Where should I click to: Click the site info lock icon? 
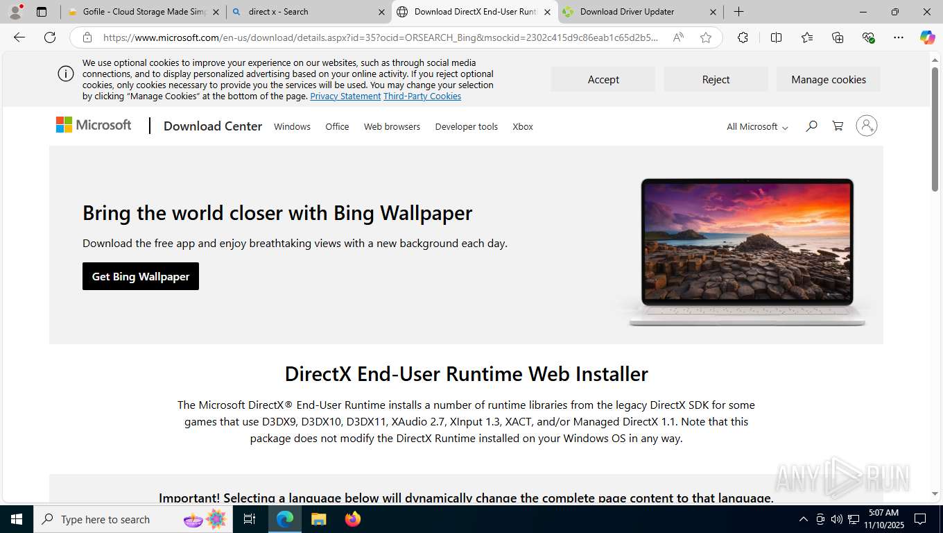pos(87,37)
